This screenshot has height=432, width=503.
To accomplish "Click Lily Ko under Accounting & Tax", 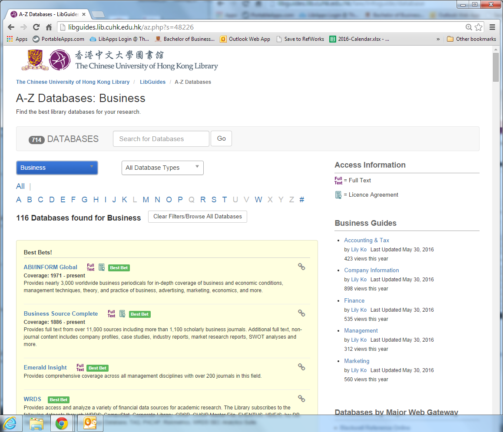I will [359, 250].
